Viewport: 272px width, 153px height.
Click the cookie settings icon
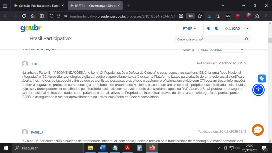point(209,28)
